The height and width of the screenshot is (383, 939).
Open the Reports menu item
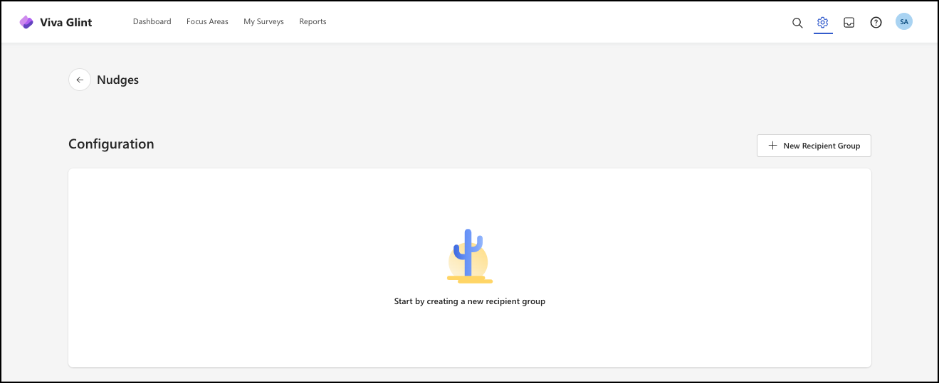[313, 22]
